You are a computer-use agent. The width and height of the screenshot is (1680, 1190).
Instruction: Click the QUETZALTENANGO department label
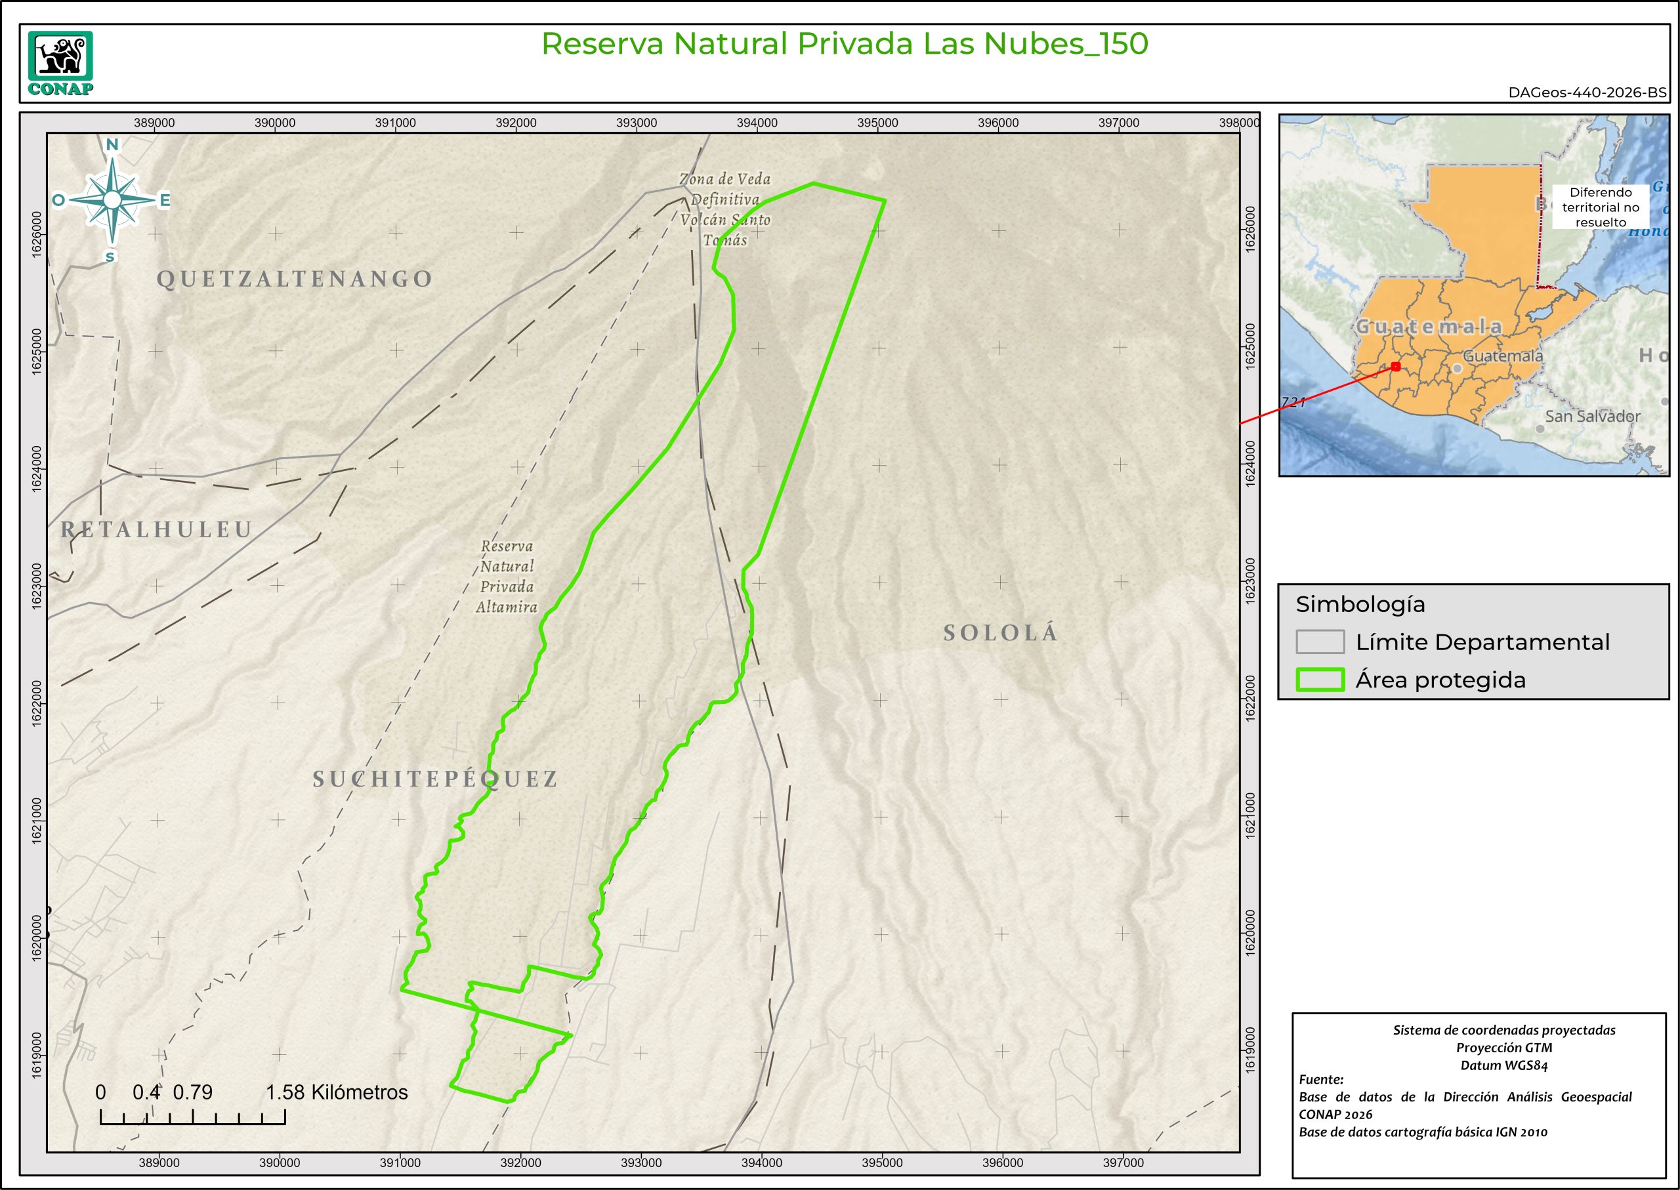[295, 279]
